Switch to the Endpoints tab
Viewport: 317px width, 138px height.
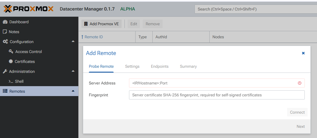(159, 66)
